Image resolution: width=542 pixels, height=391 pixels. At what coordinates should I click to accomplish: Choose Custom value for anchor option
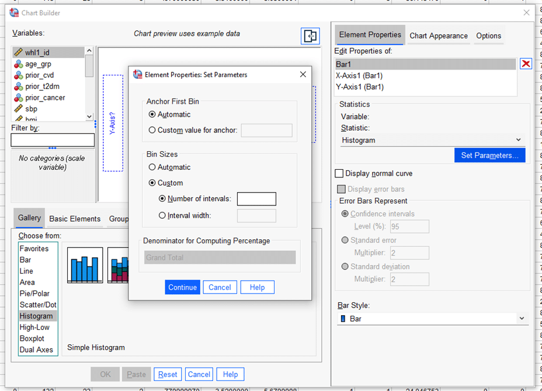(152, 131)
